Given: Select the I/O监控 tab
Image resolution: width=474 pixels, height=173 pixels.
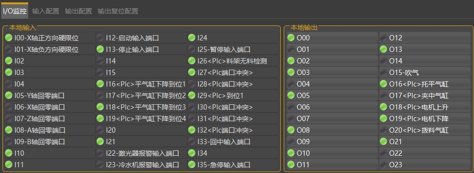Looking at the screenshot, I should (15, 11).
